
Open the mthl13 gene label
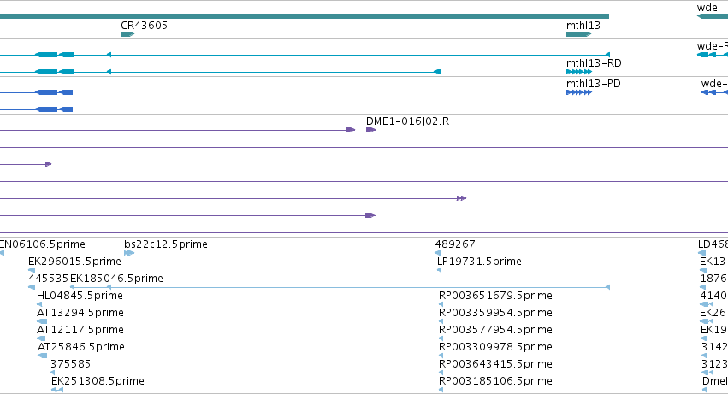[x=583, y=26]
